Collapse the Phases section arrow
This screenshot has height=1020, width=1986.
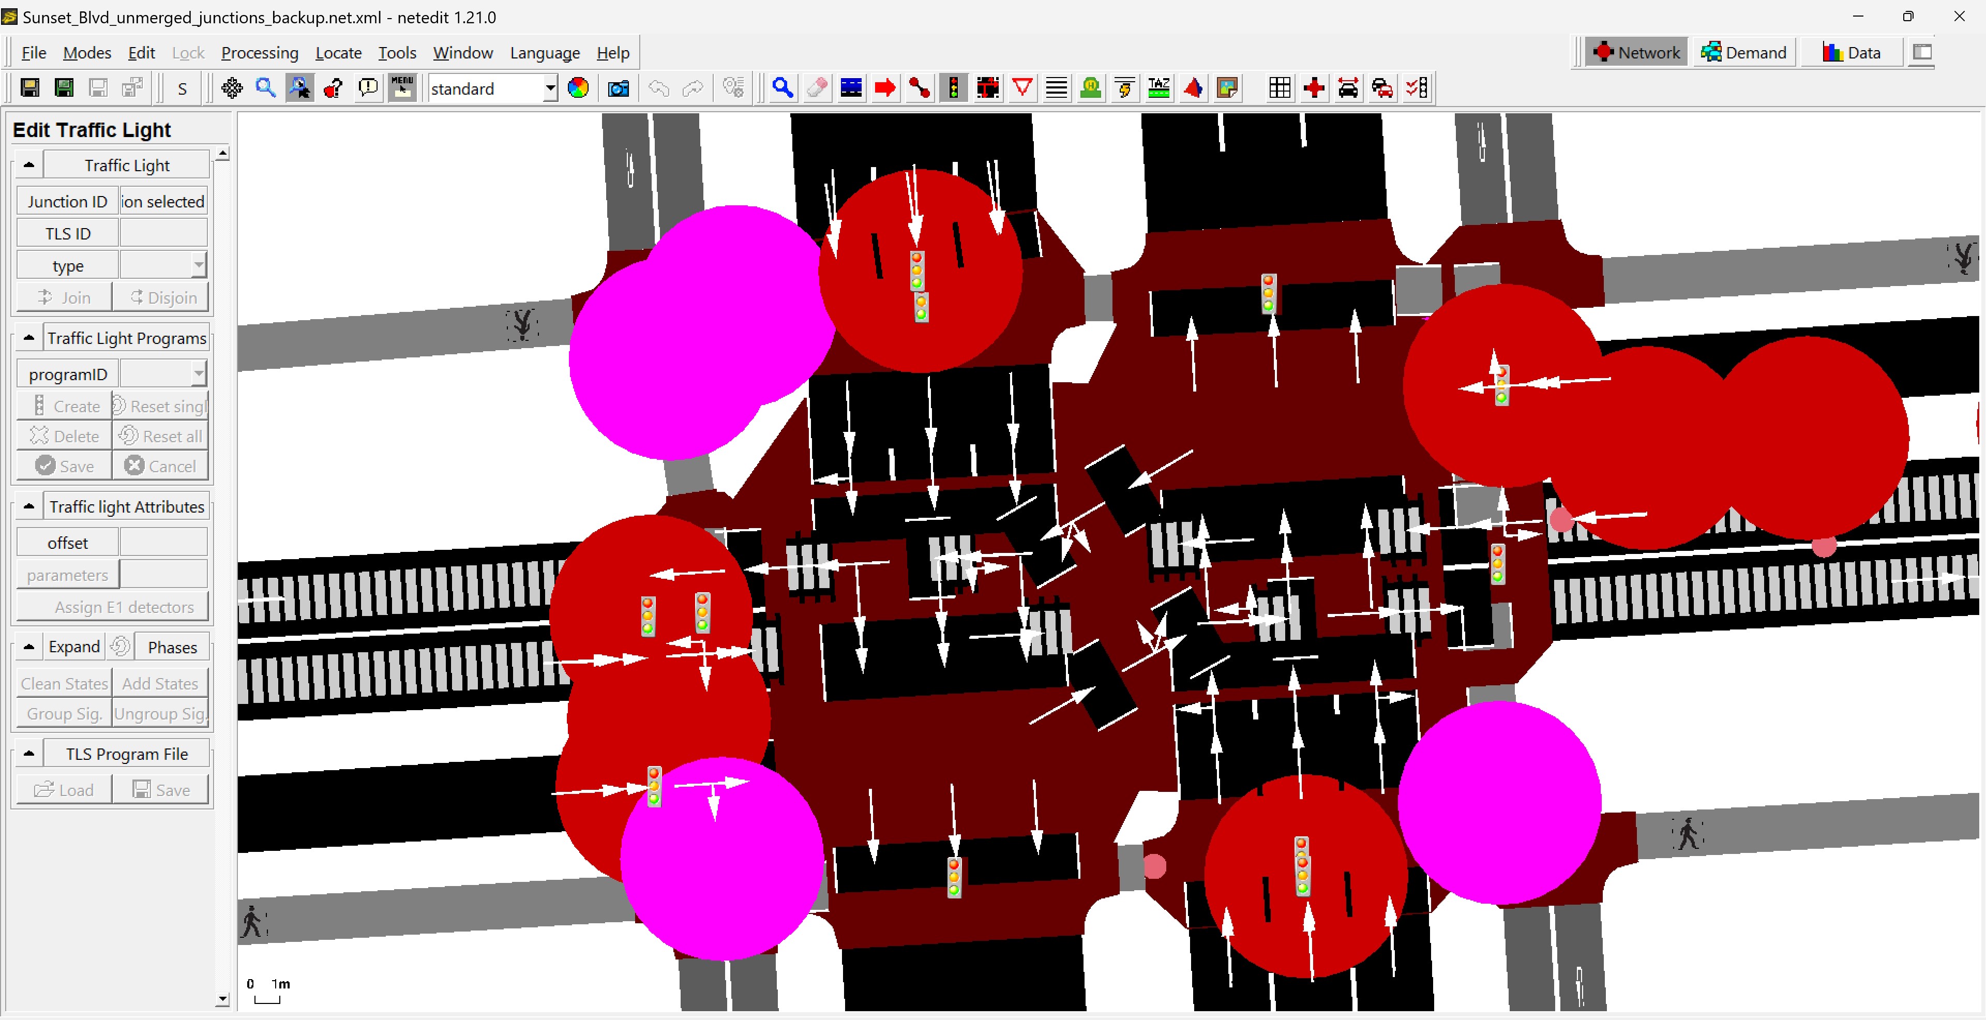click(x=29, y=647)
